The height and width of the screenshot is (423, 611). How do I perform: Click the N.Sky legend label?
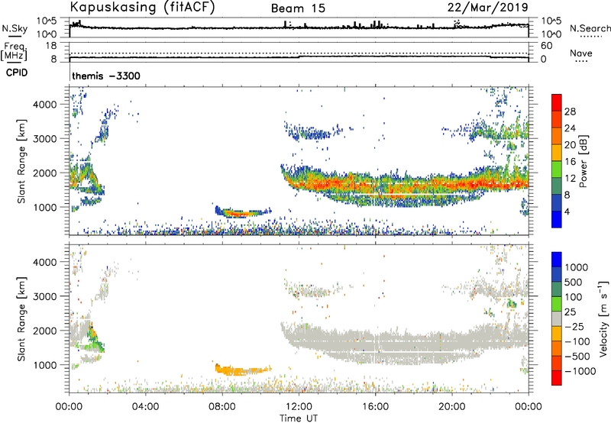[15, 29]
